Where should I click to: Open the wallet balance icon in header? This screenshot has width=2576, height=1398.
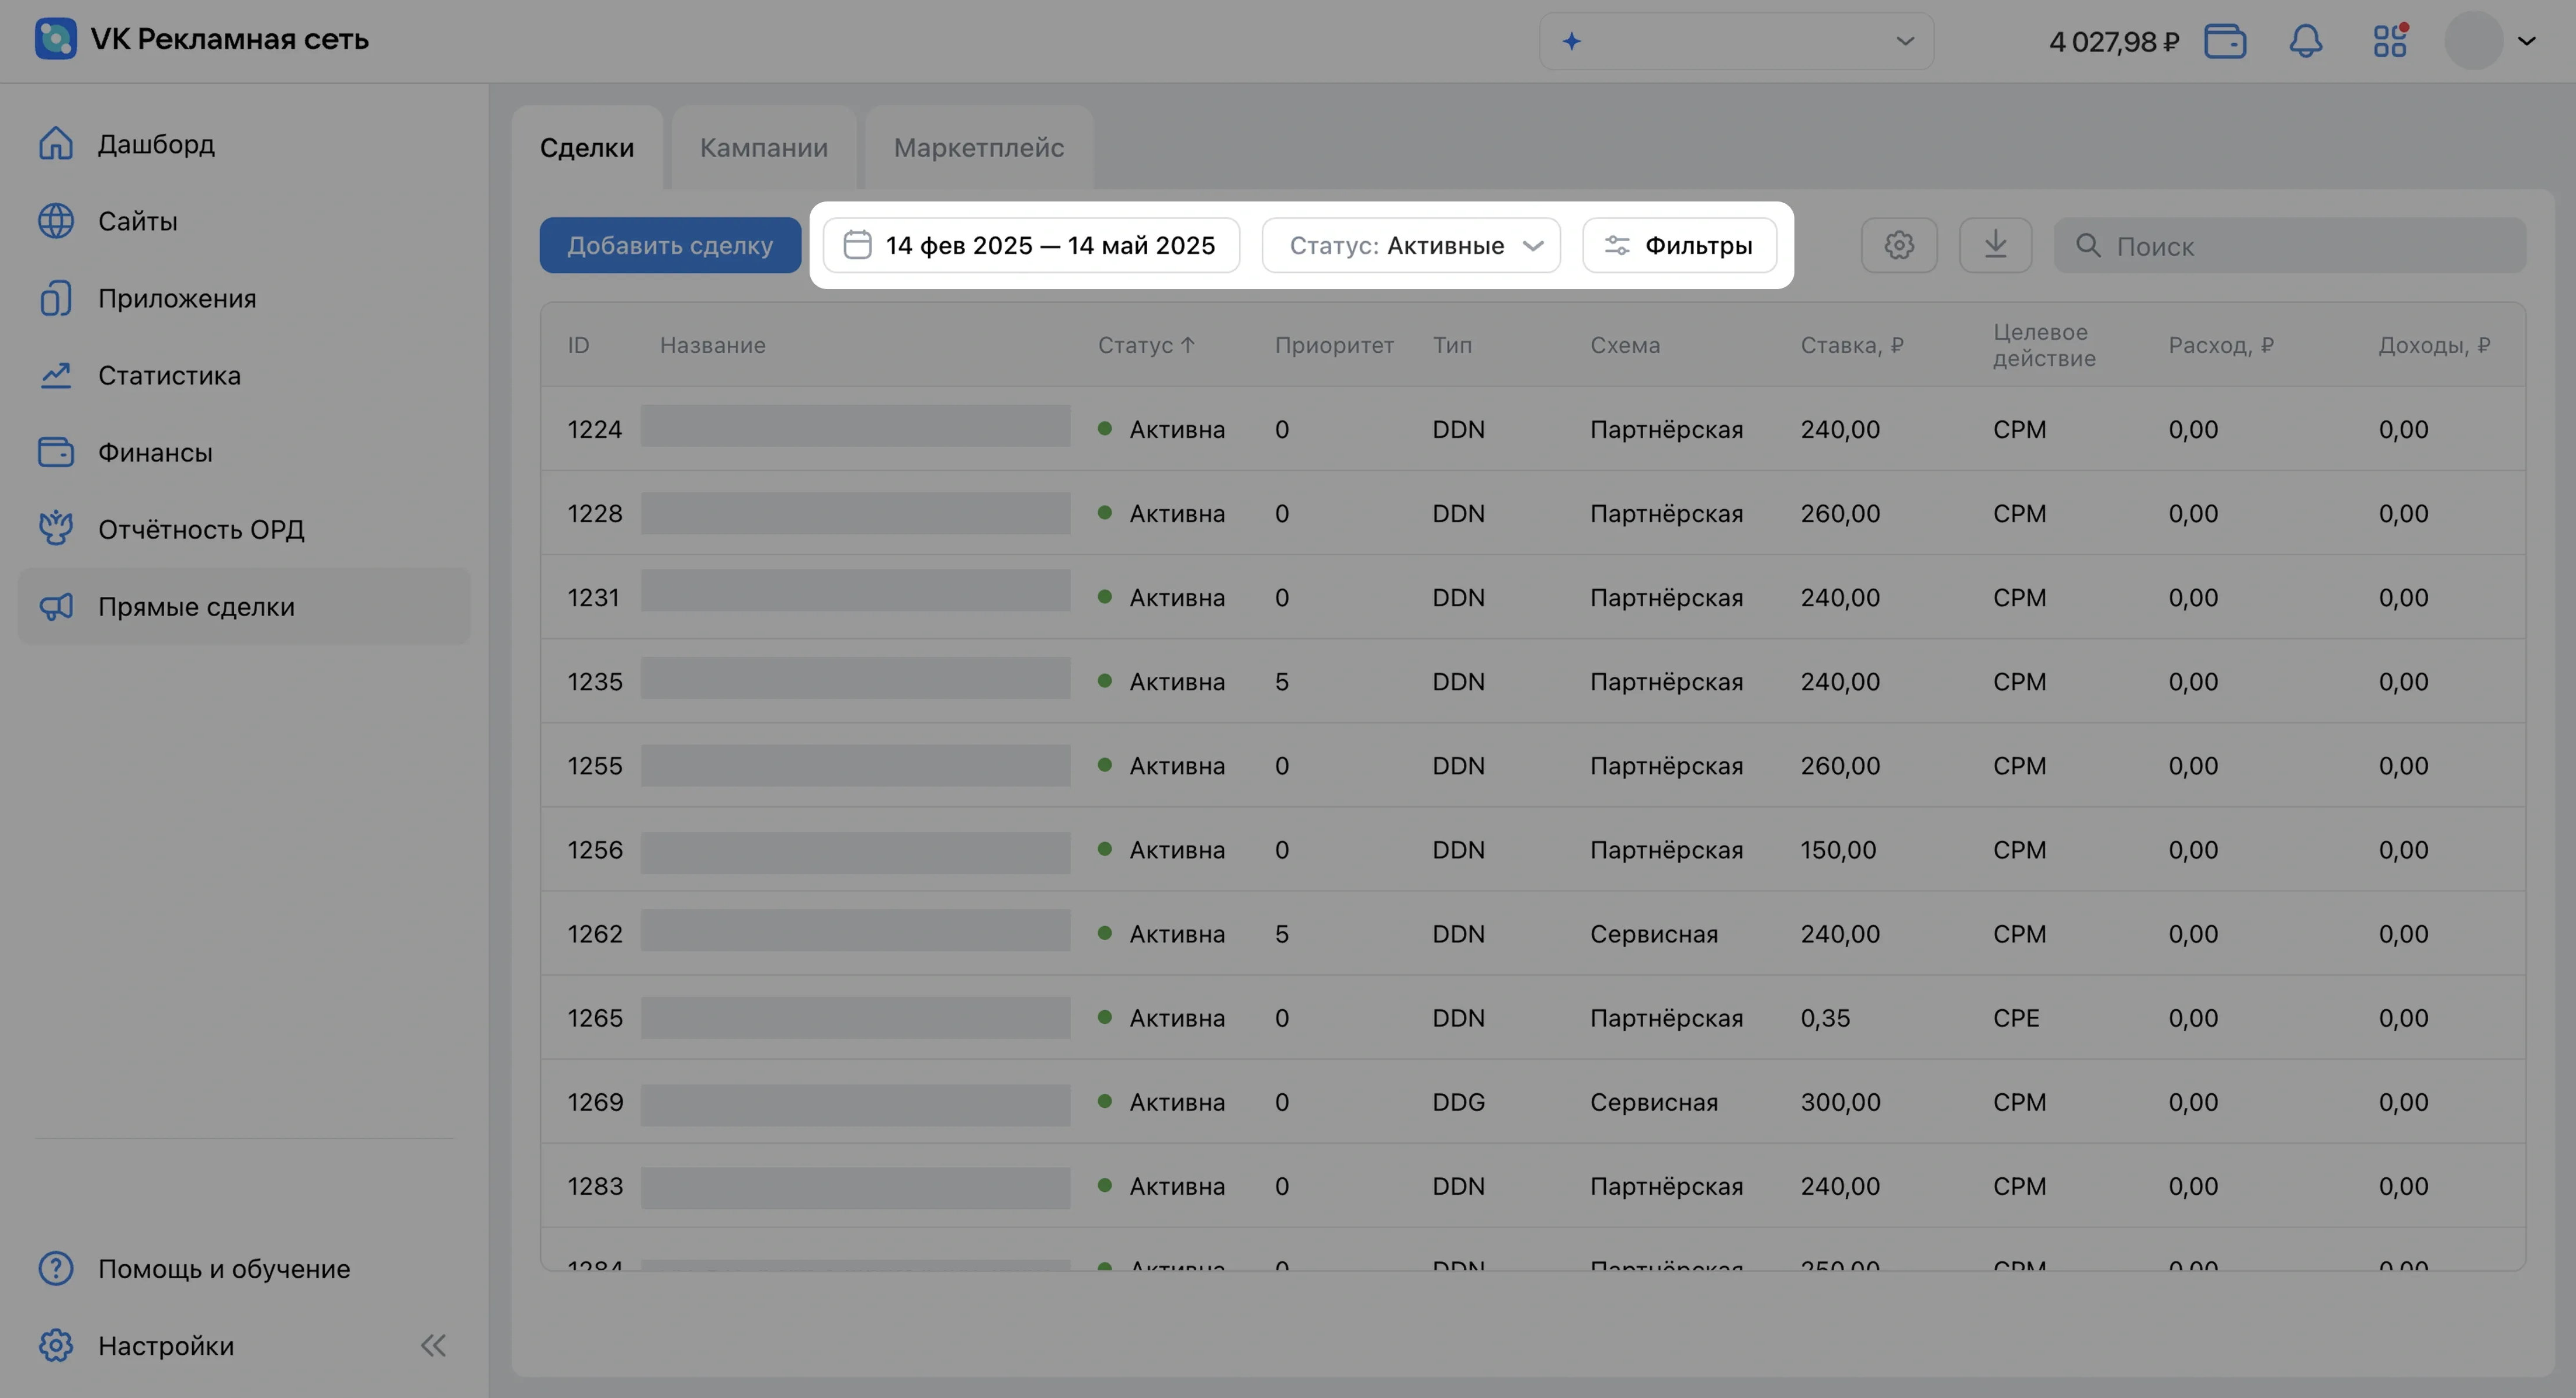[2225, 41]
